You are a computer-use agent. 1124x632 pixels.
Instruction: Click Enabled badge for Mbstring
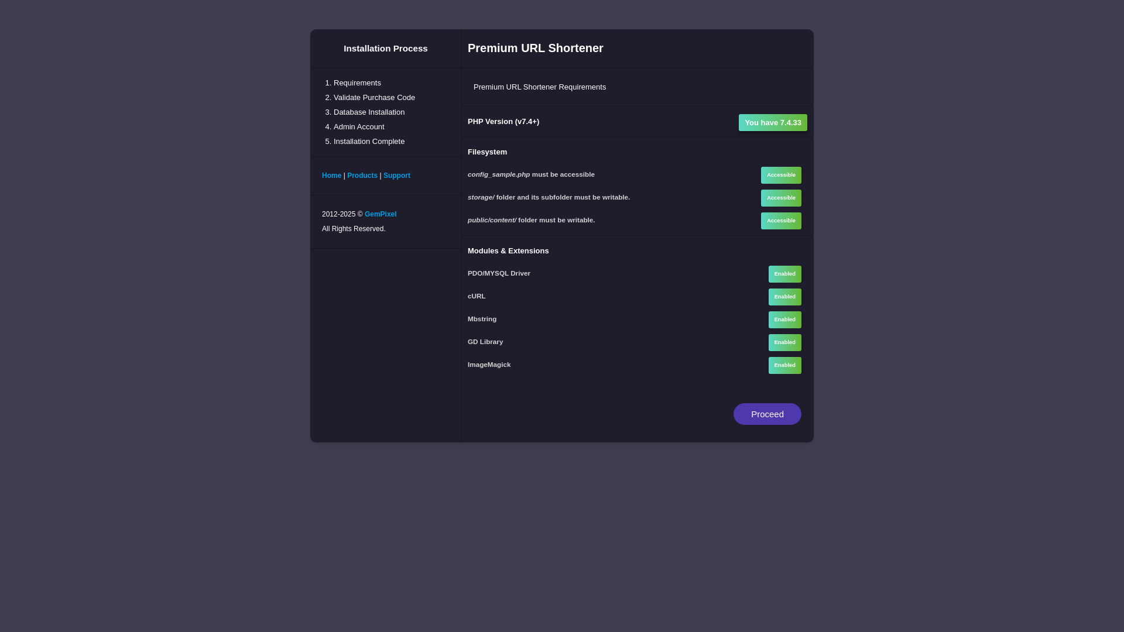pyautogui.click(x=784, y=320)
